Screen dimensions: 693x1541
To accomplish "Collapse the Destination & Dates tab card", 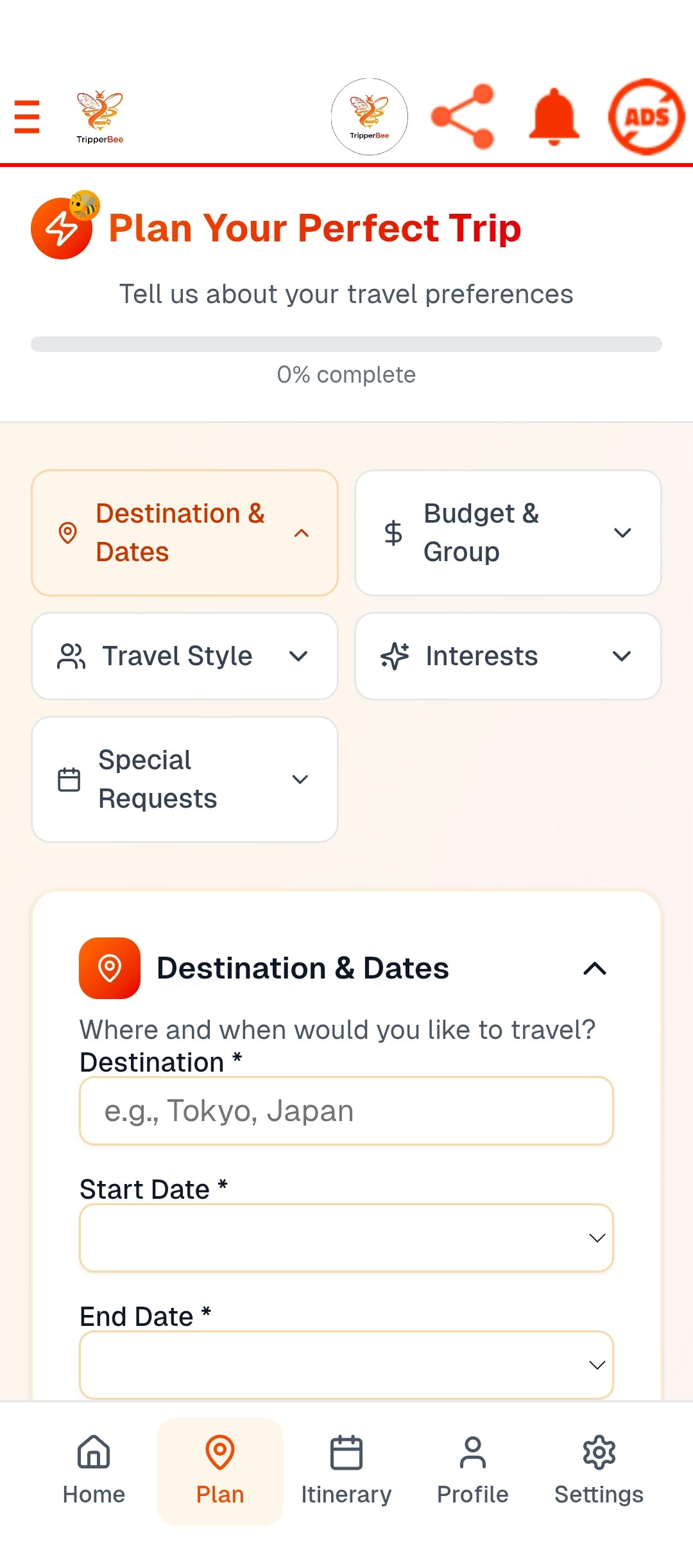I will (x=185, y=533).
